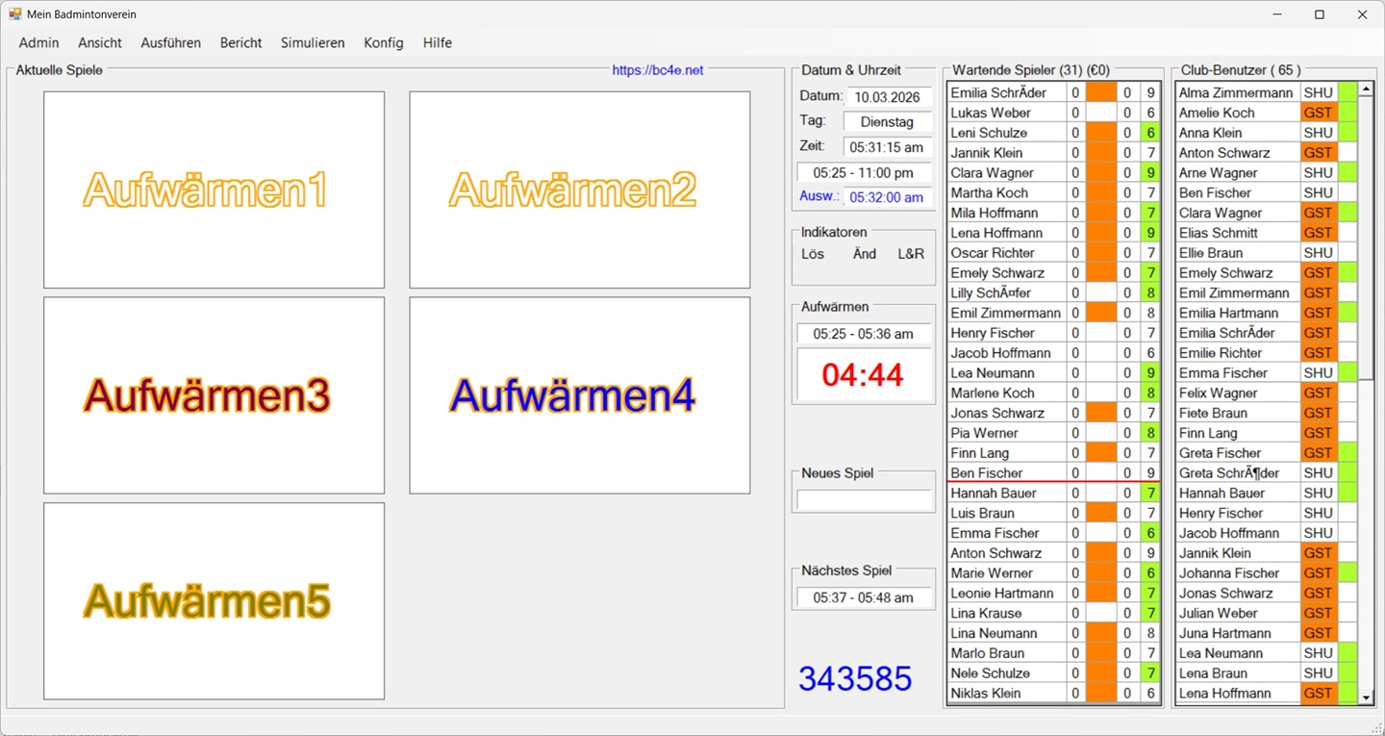Select club user Johanna Fischer

1238,573
